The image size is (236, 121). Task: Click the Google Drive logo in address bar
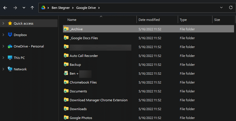pyautogui.click(x=43, y=8)
